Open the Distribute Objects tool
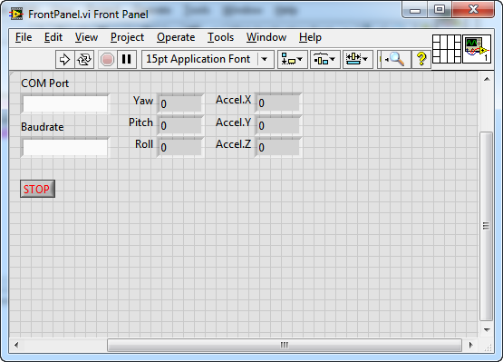This screenshot has height=362, width=503. click(x=325, y=59)
